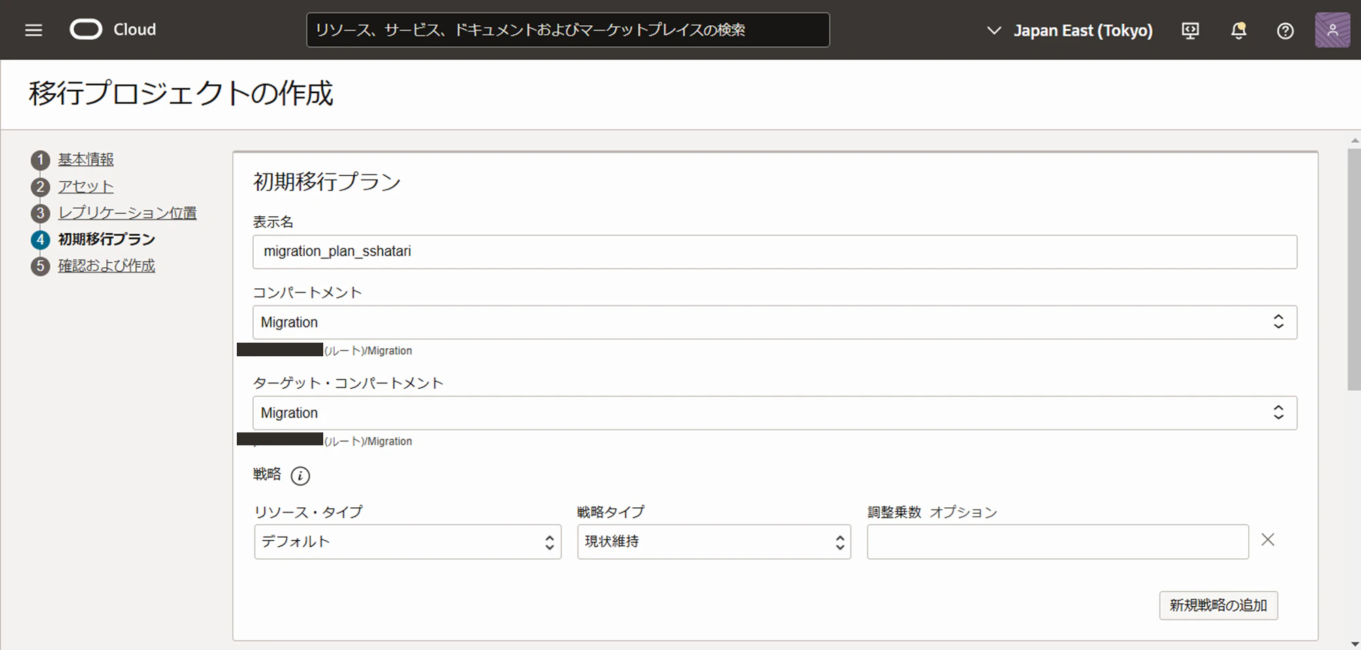Go to step 2 アセット

click(86, 186)
